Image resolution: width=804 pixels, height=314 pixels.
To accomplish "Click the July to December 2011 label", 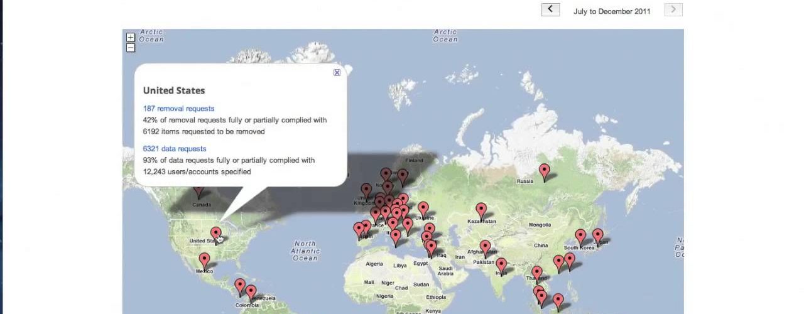I will pyautogui.click(x=611, y=11).
